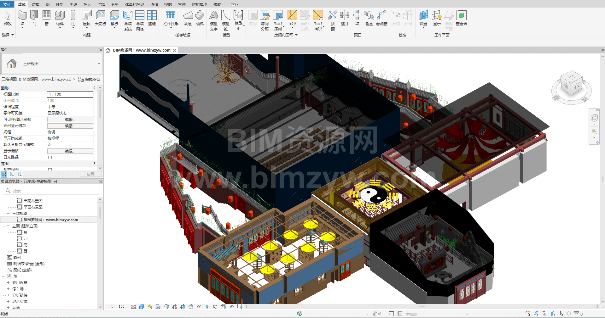
Task: Select the Ceiling (天花板) tool
Action: coord(100,18)
